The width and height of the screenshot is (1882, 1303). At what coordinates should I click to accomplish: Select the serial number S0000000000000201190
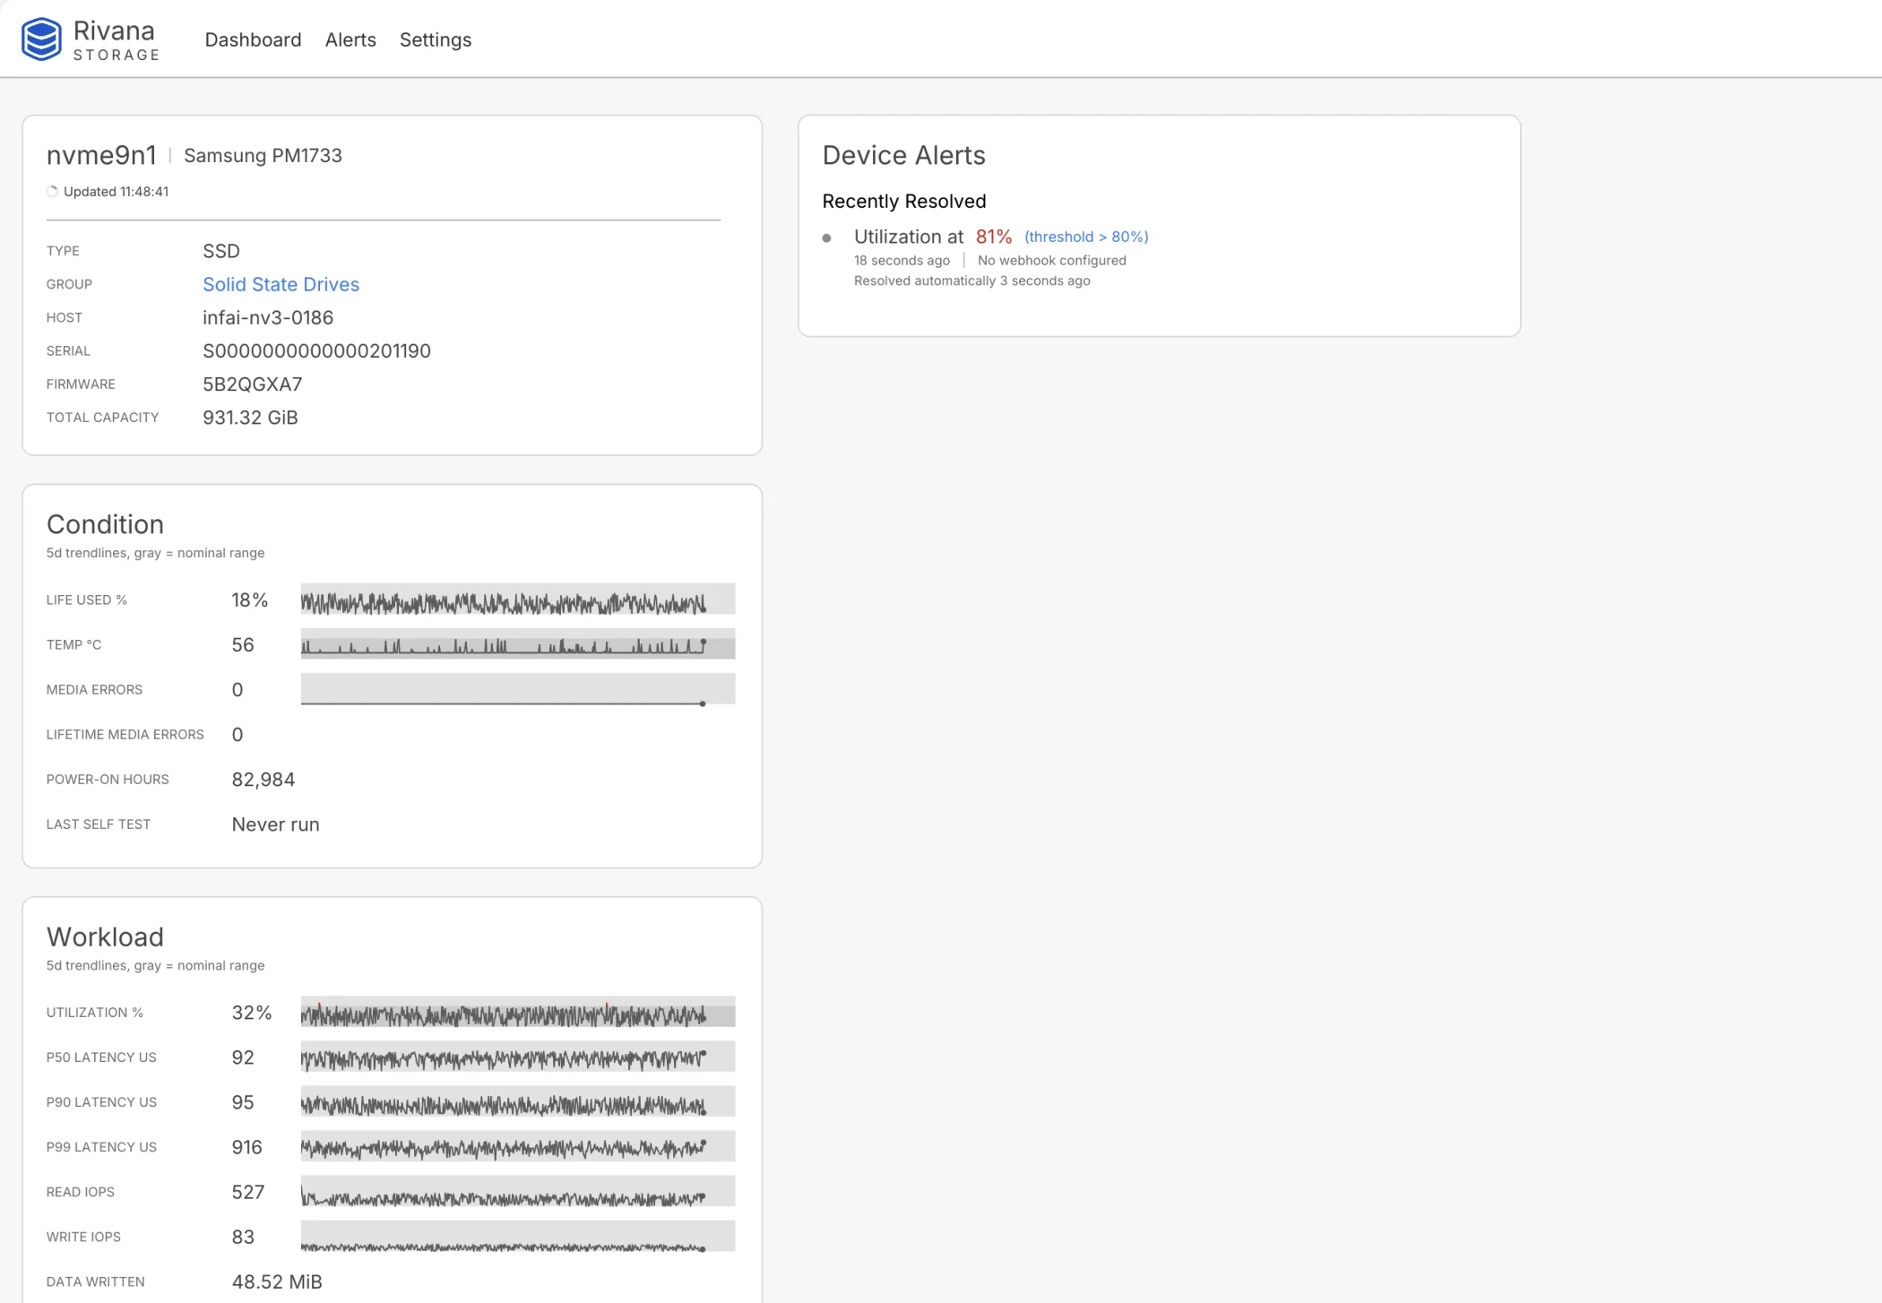316,350
